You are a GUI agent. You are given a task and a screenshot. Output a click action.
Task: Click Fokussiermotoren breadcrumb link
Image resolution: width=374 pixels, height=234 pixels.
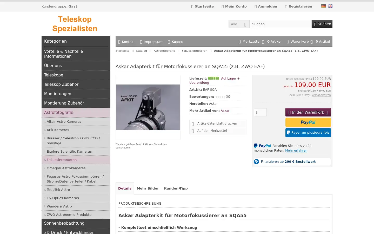coord(195,51)
